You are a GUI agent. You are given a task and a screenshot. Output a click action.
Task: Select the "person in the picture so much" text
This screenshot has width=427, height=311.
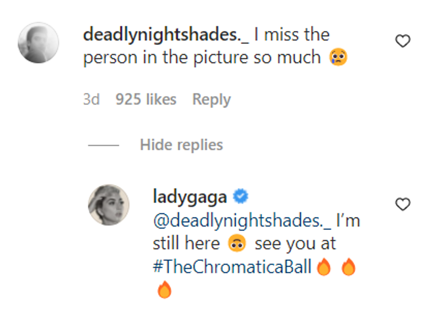(x=202, y=58)
